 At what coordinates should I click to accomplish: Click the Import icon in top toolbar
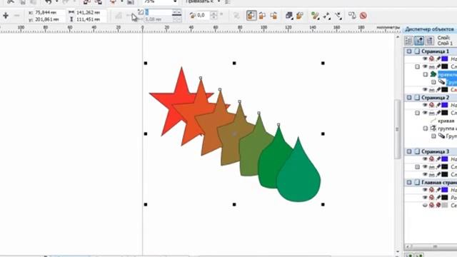(86, 1)
